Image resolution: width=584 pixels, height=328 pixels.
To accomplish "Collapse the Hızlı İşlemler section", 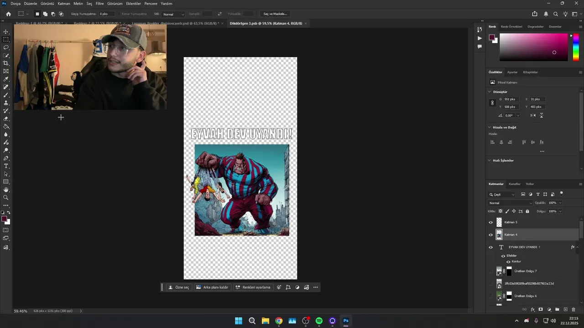I will point(490,160).
